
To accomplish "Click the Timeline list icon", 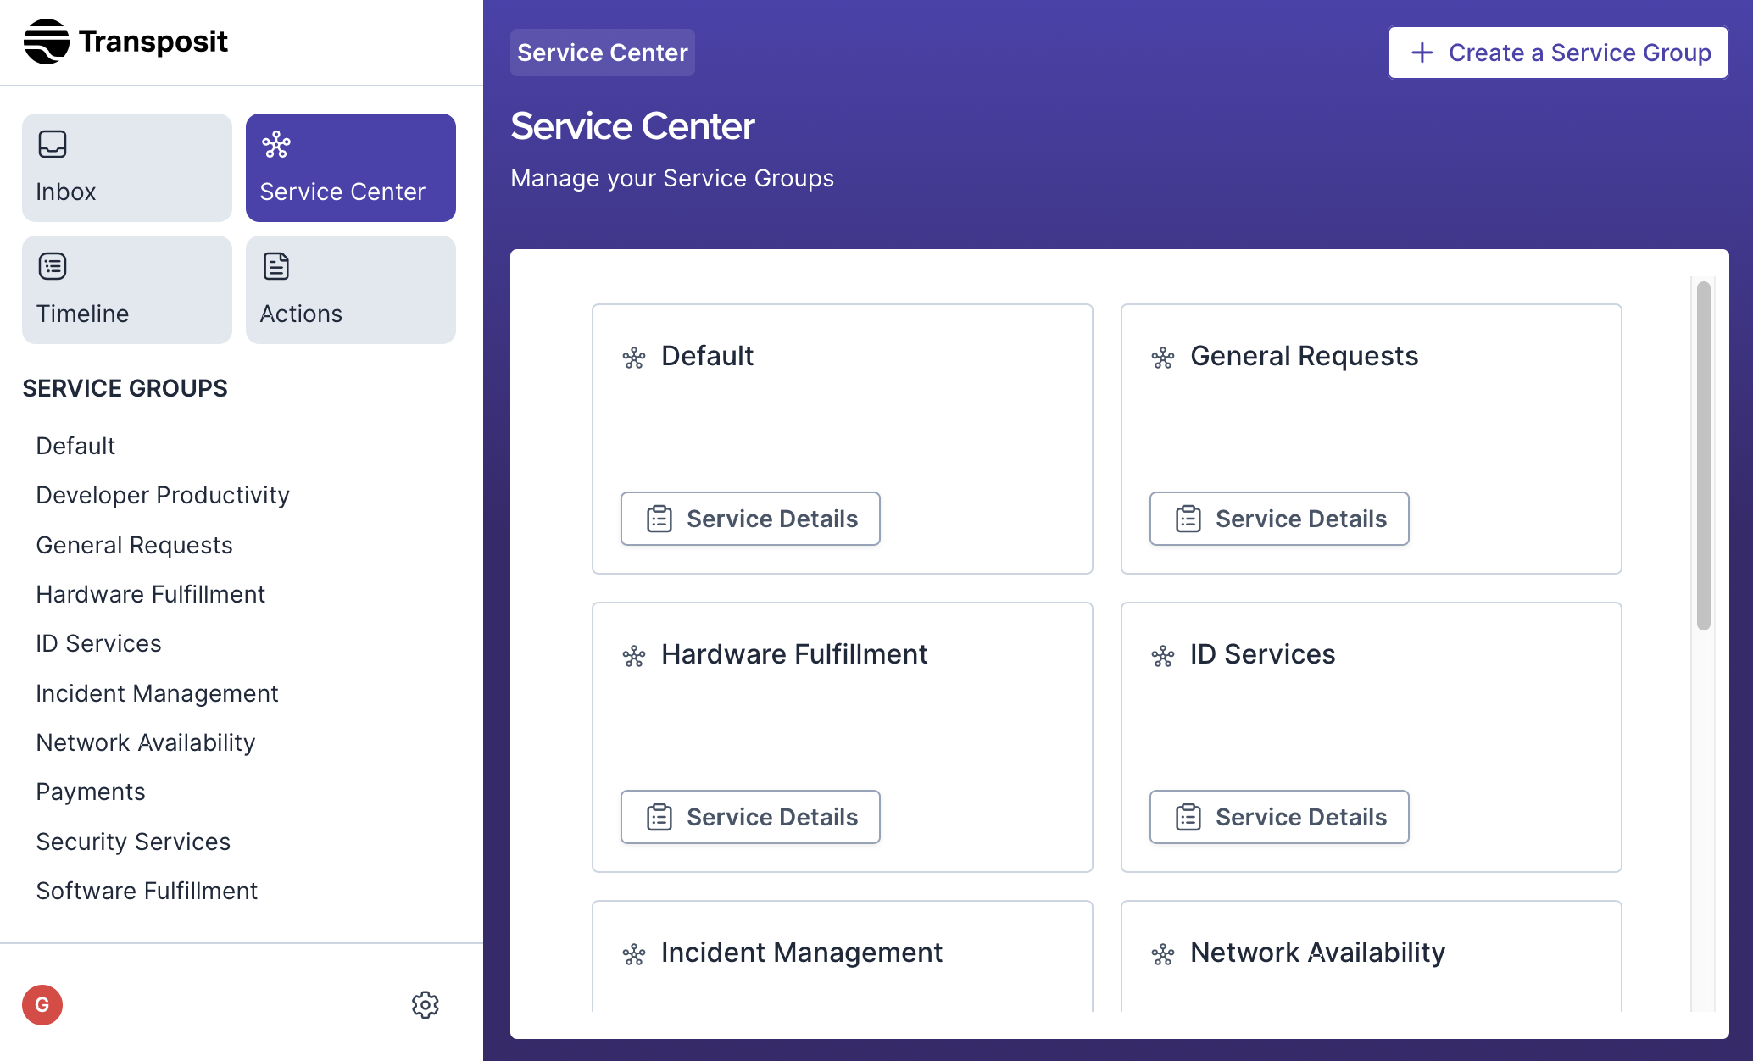I will 53,266.
